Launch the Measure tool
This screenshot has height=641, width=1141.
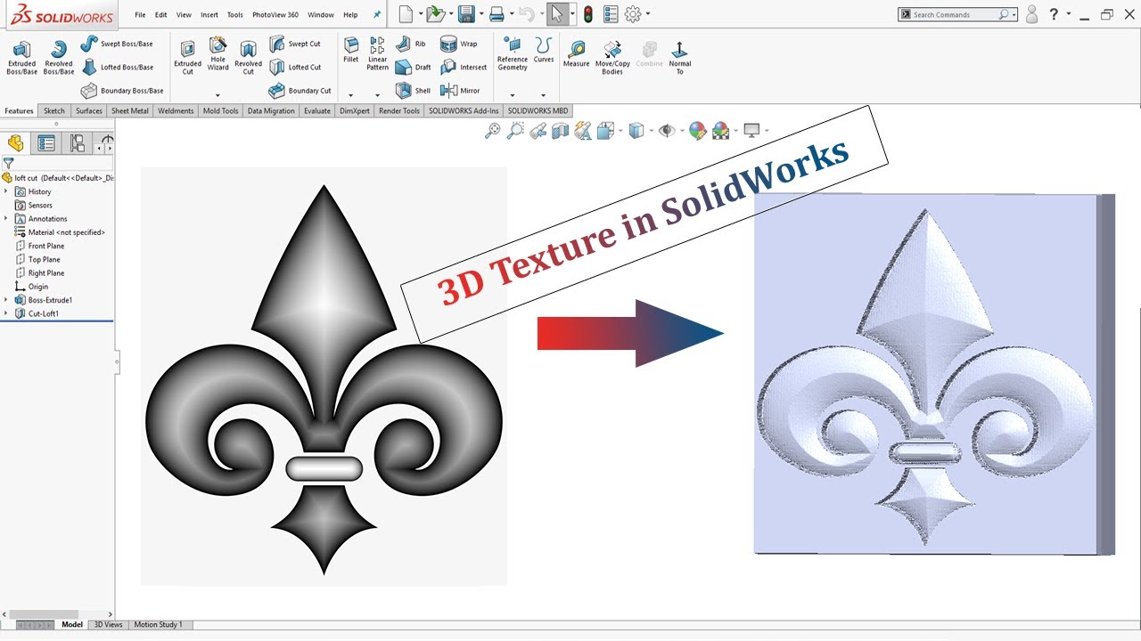click(x=576, y=54)
